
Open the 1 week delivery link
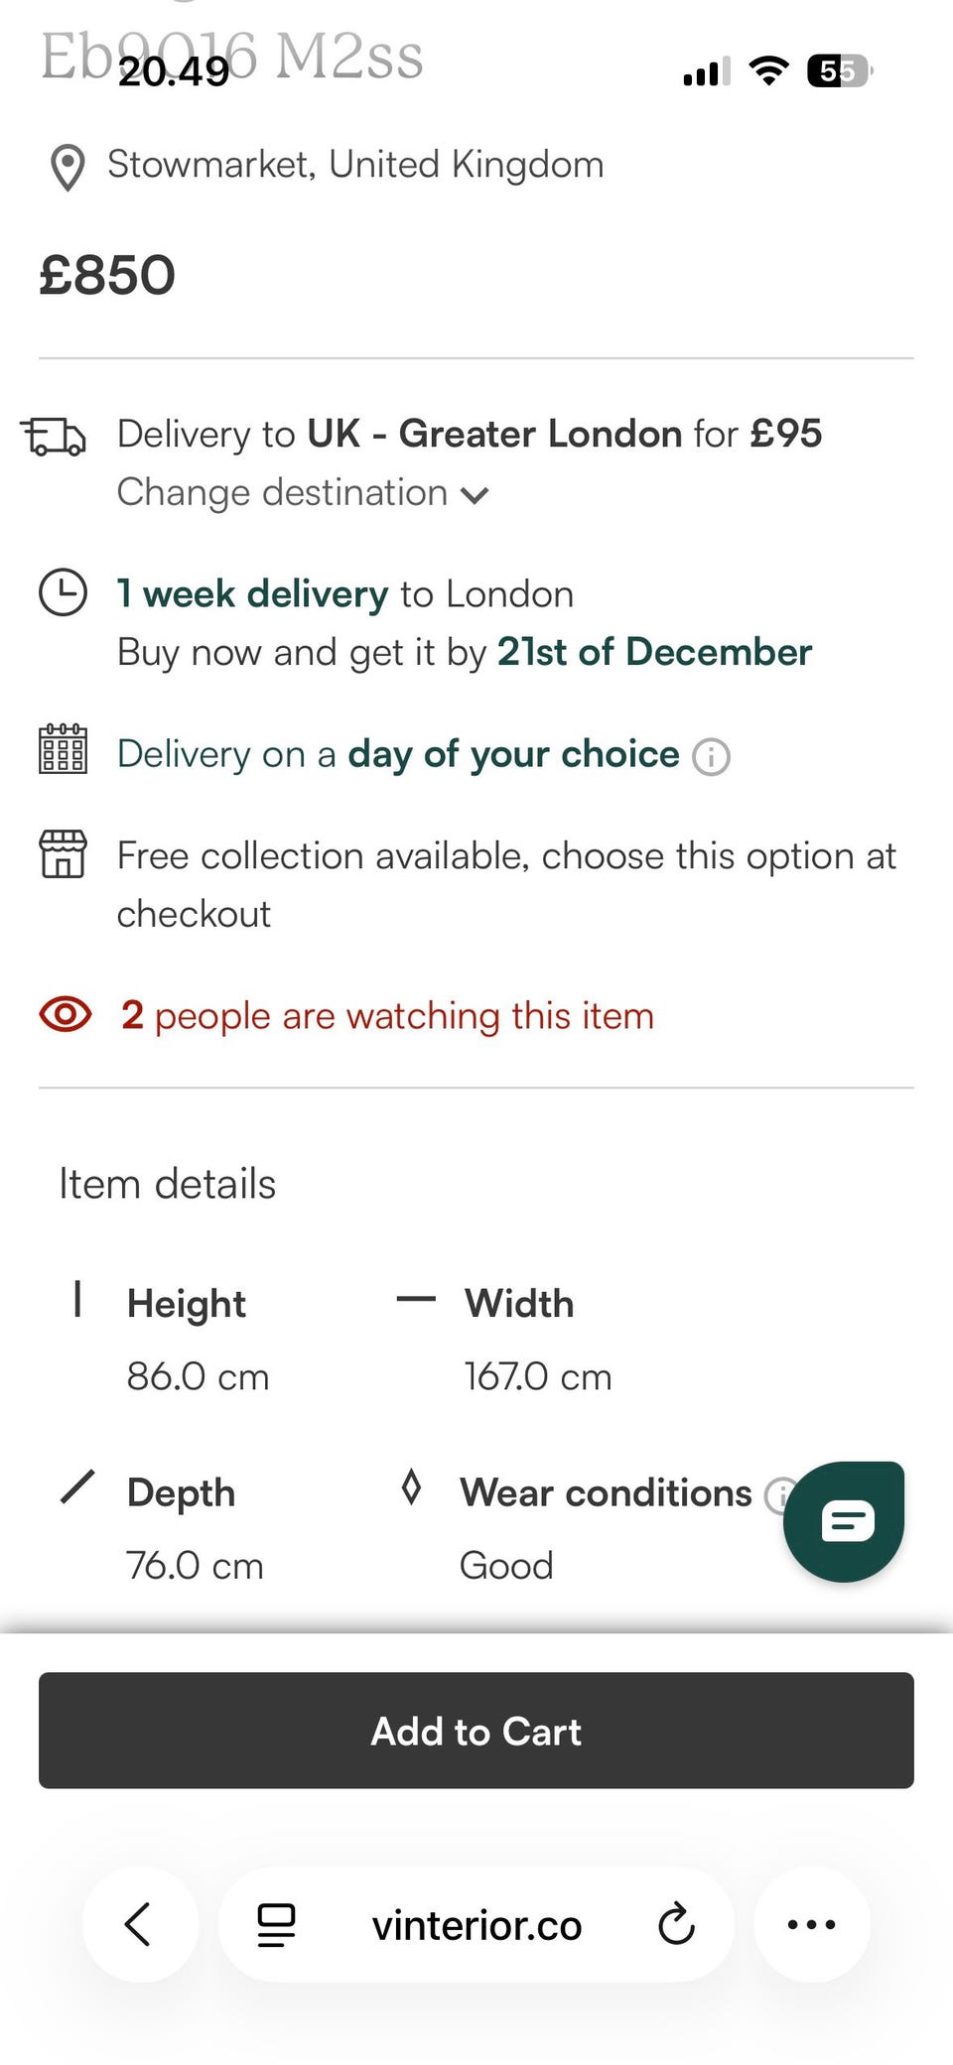coord(252,593)
